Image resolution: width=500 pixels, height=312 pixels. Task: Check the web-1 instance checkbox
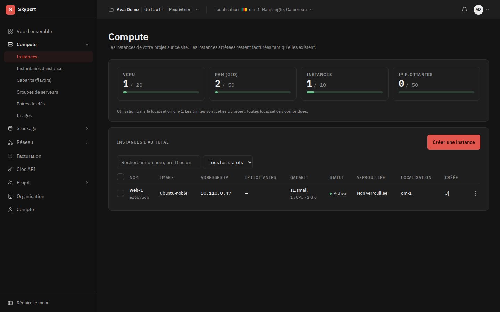tap(120, 193)
